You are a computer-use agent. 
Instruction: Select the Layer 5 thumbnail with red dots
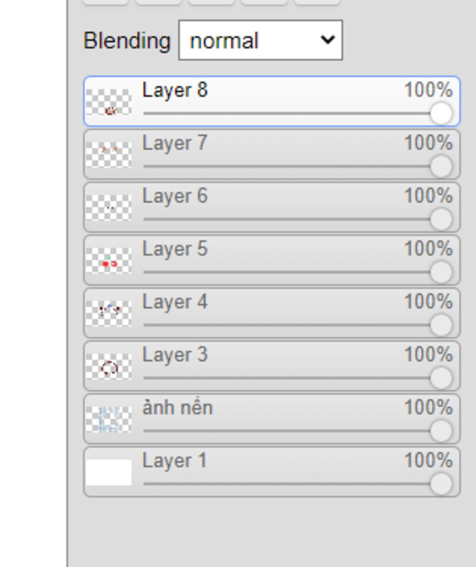(109, 260)
